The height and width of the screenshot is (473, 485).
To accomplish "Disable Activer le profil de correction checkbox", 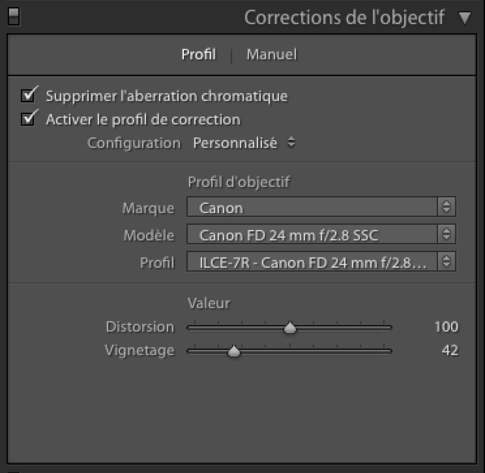I will click(x=28, y=119).
